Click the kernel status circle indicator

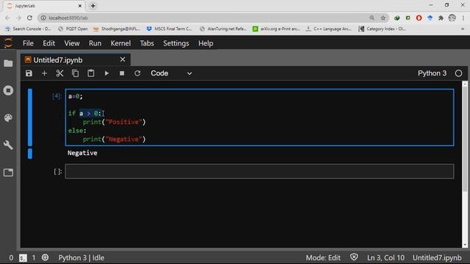click(x=458, y=73)
